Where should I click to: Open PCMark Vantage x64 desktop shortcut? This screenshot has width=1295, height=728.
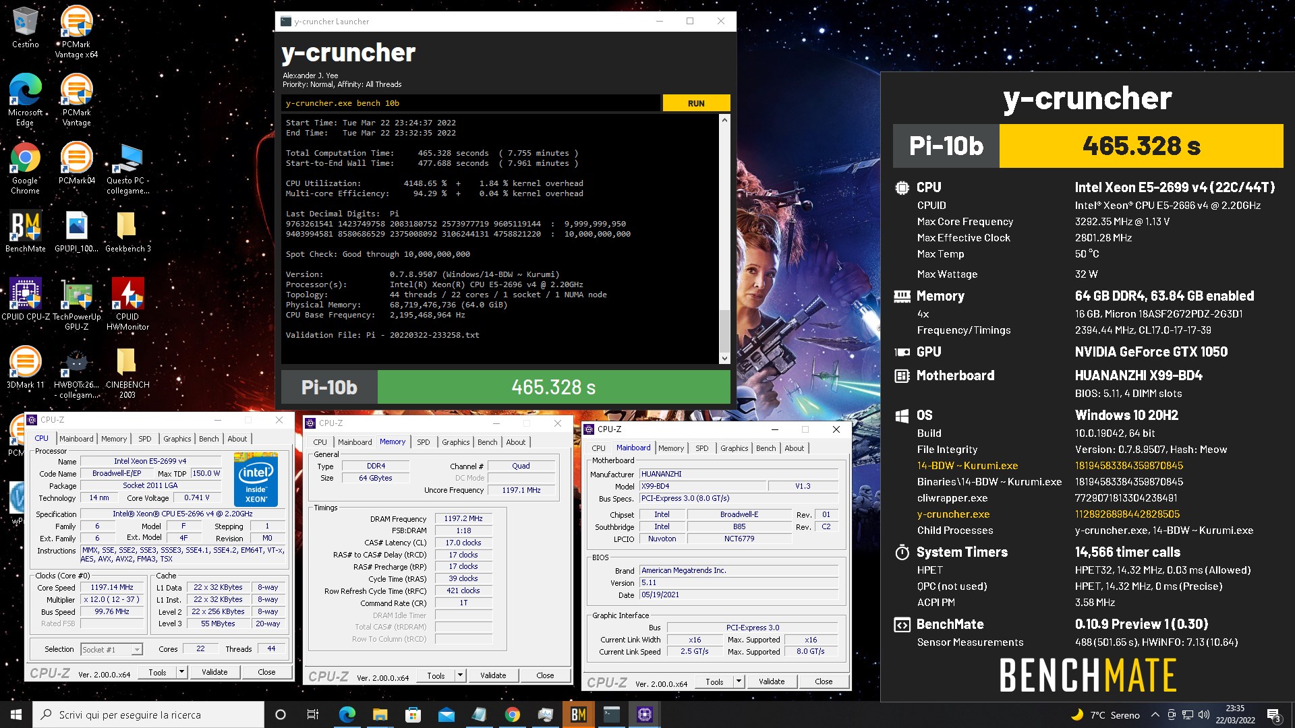coord(76,32)
